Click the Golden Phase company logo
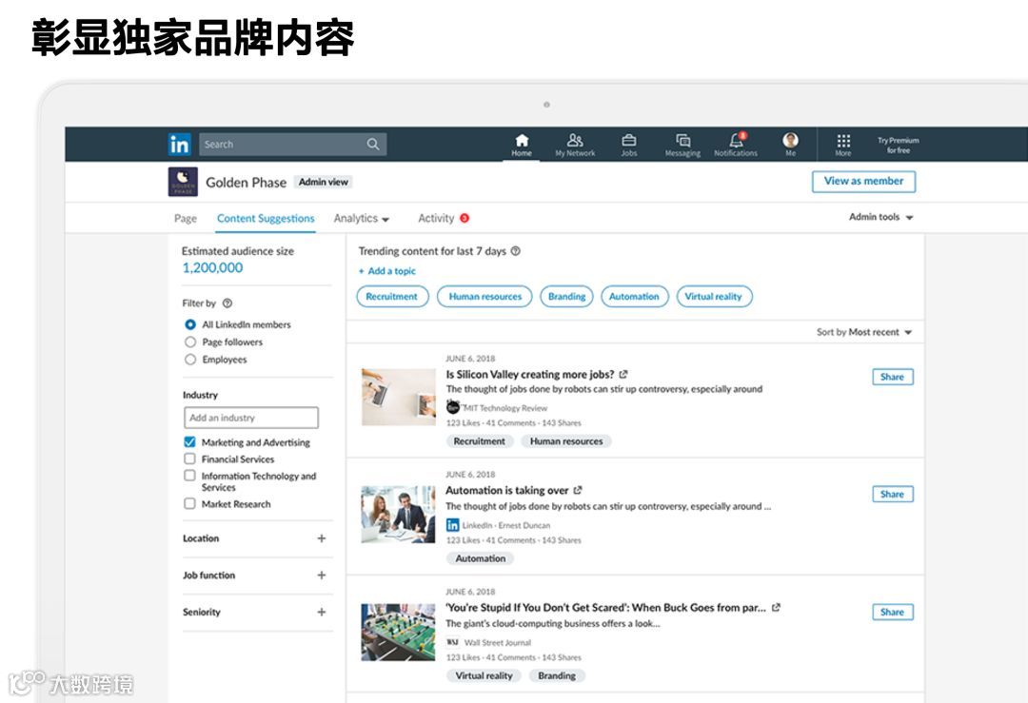Image resolution: width=1028 pixels, height=703 pixels. (x=182, y=182)
